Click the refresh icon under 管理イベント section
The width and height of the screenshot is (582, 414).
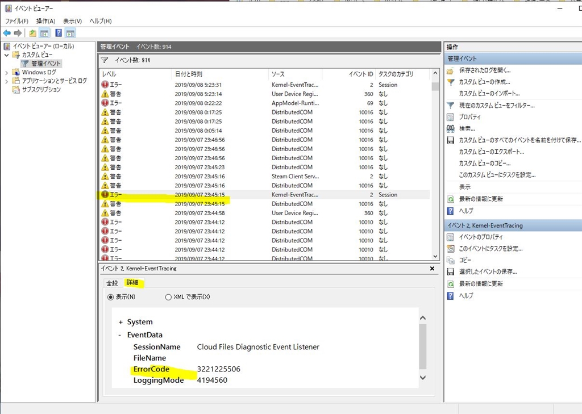(450, 199)
